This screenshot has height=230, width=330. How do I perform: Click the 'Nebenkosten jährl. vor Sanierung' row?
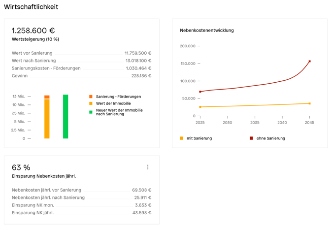coord(81,190)
